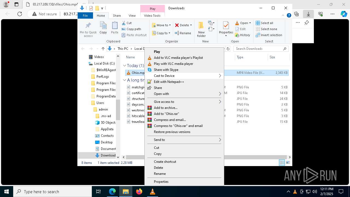Collapse the Explorer ribbon chevron
The width and height of the screenshot is (350, 197).
point(284,16)
